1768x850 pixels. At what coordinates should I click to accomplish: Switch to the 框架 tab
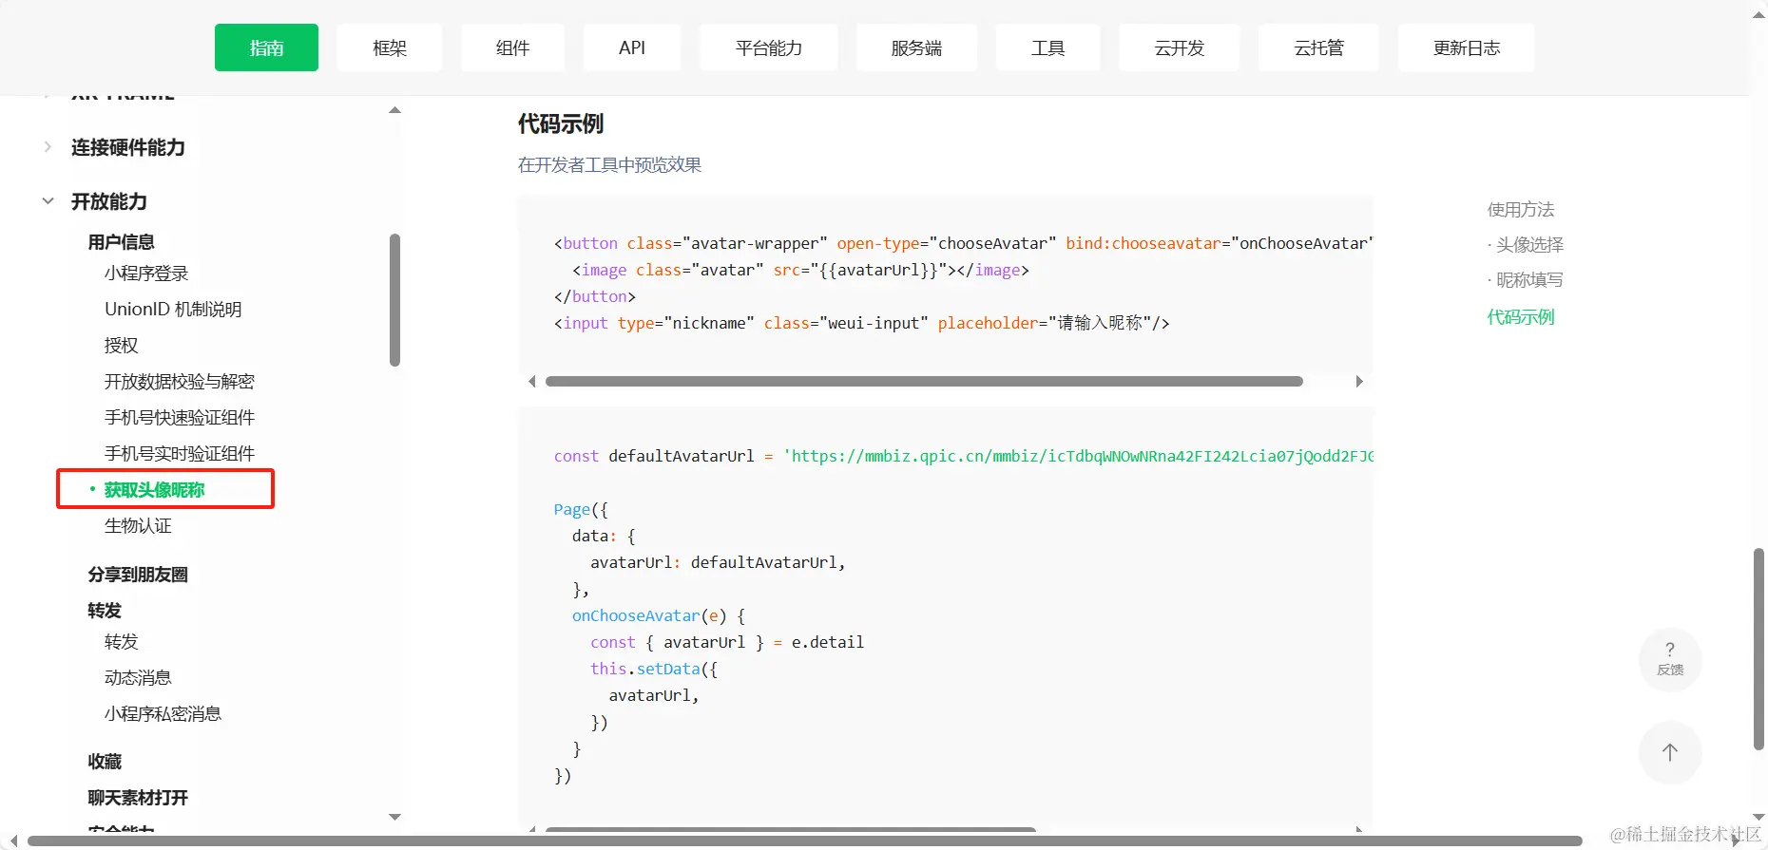pos(390,47)
